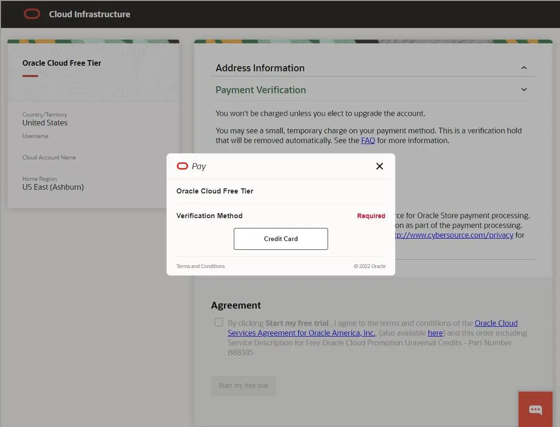
Task: Open Terms and Conditions in Pay dialog
Action: [x=201, y=266]
